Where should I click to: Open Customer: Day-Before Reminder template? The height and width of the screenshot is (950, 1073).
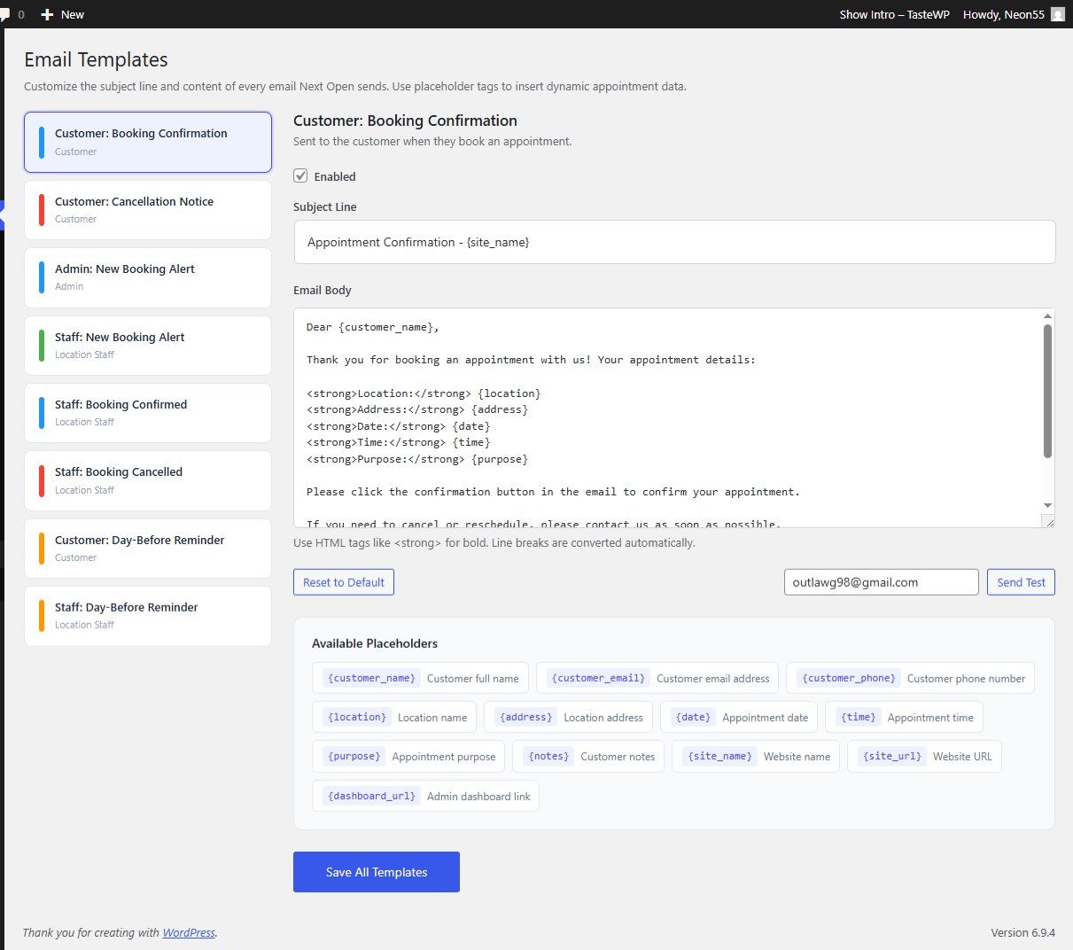148,549
